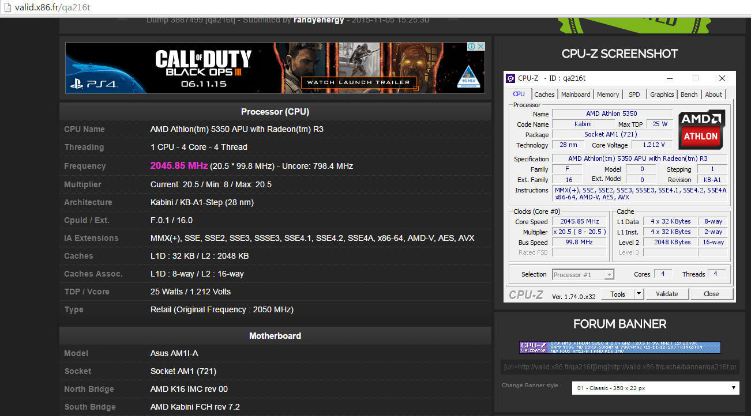
Task: Click the Threading value 1 CPU - 4 Core
Action: tap(199, 147)
